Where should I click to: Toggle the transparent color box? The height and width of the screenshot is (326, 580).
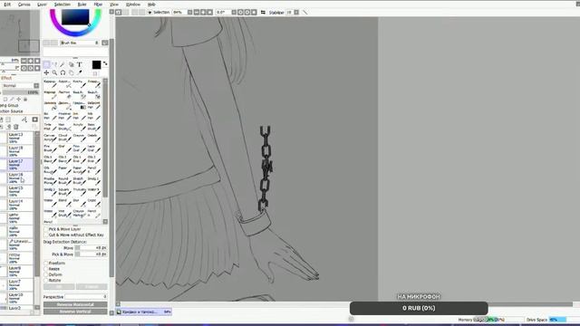pyautogui.click(x=95, y=73)
